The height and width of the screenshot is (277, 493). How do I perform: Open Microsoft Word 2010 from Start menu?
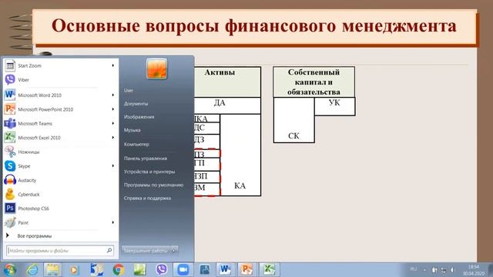[x=60, y=95]
